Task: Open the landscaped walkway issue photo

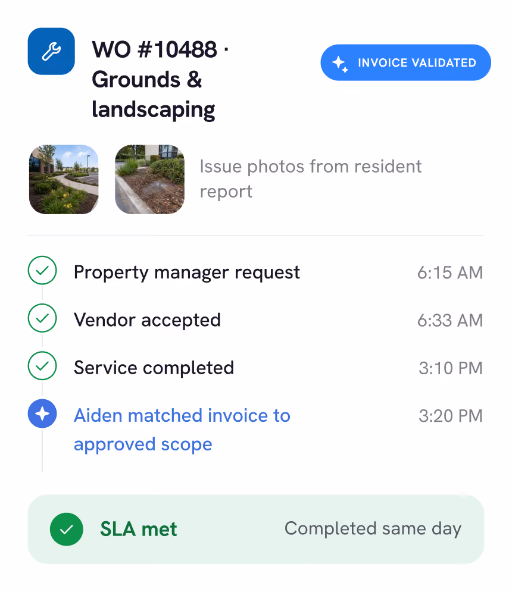Action: coord(64,179)
